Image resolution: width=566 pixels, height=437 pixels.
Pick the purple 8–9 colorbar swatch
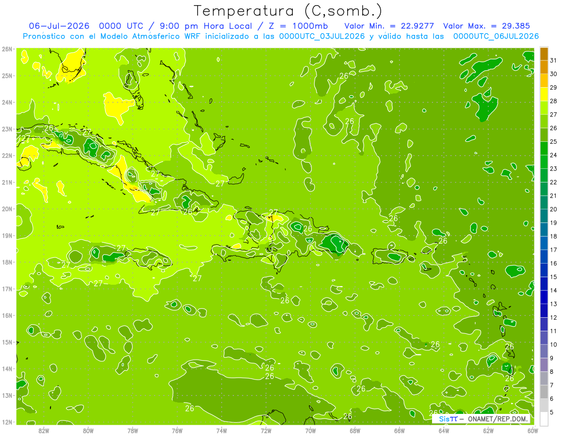tap(544, 364)
